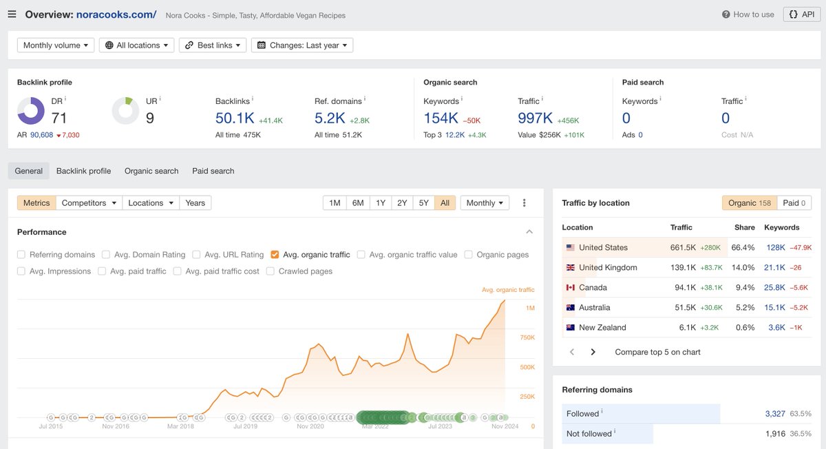Open the Competitors dropdown
The image size is (826, 449).
pyautogui.click(x=89, y=203)
